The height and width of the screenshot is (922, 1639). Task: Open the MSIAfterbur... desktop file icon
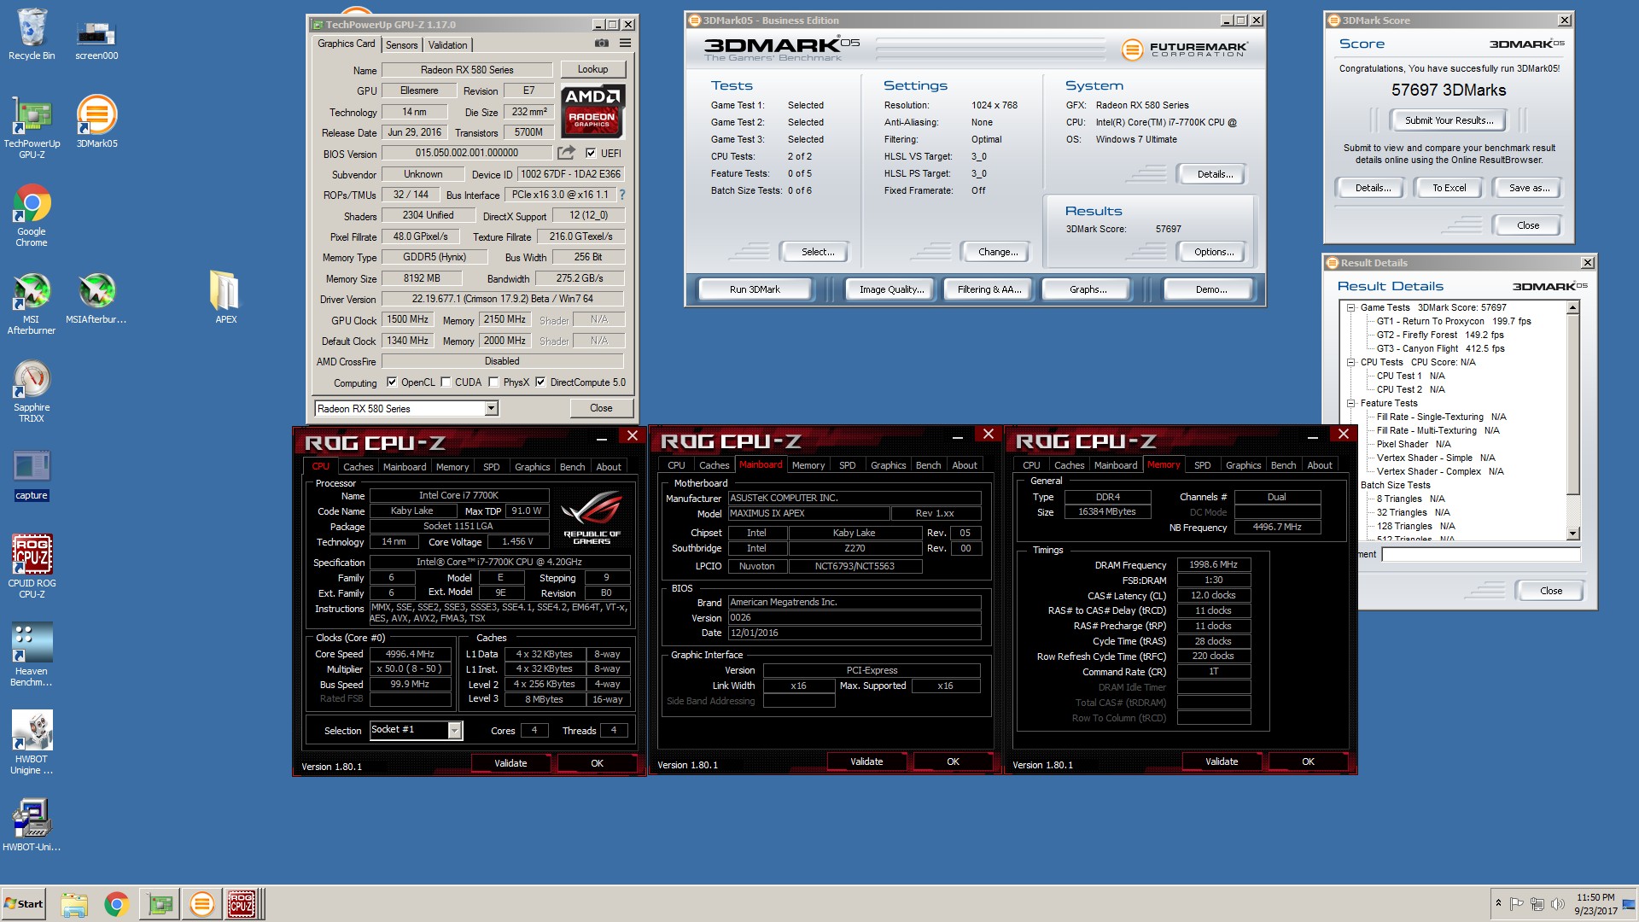point(96,299)
